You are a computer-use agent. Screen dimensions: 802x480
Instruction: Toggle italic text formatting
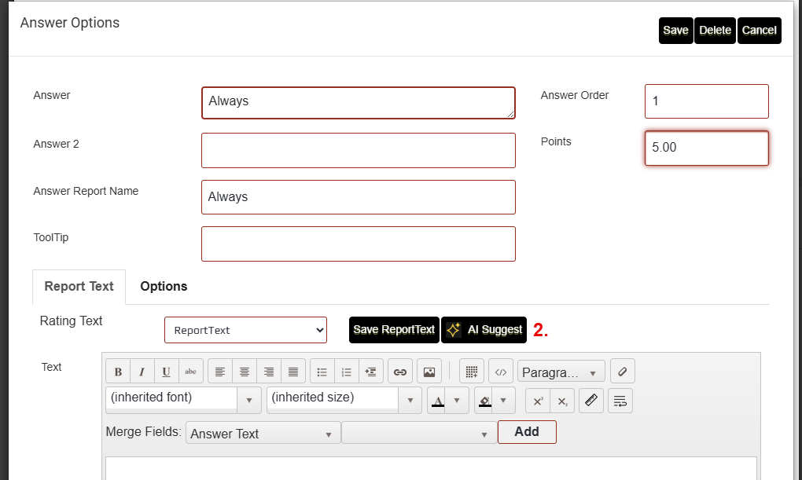point(142,372)
